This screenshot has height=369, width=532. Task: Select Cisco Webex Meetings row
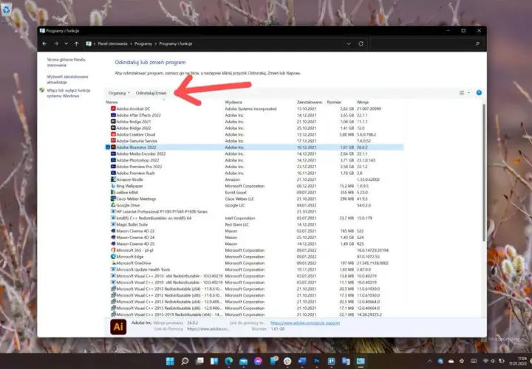(254, 199)
